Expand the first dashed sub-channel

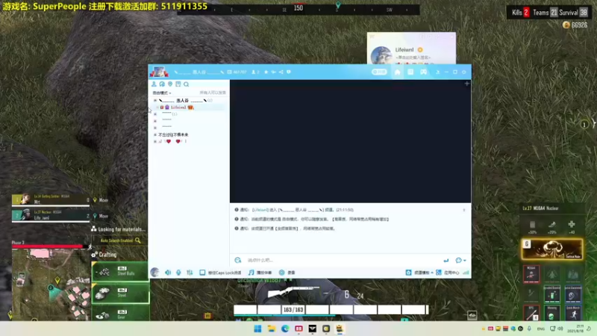[x=155, y=114]
